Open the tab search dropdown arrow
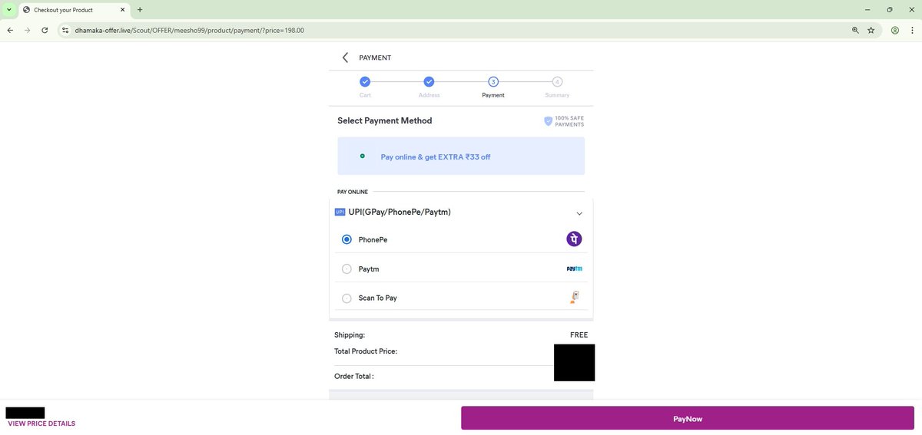Viewport: 922px width, 435px height. [8, 10]
